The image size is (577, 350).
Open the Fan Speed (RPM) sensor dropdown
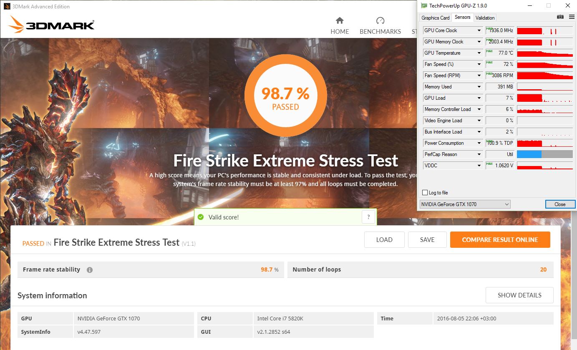click(x=479, y=76)
